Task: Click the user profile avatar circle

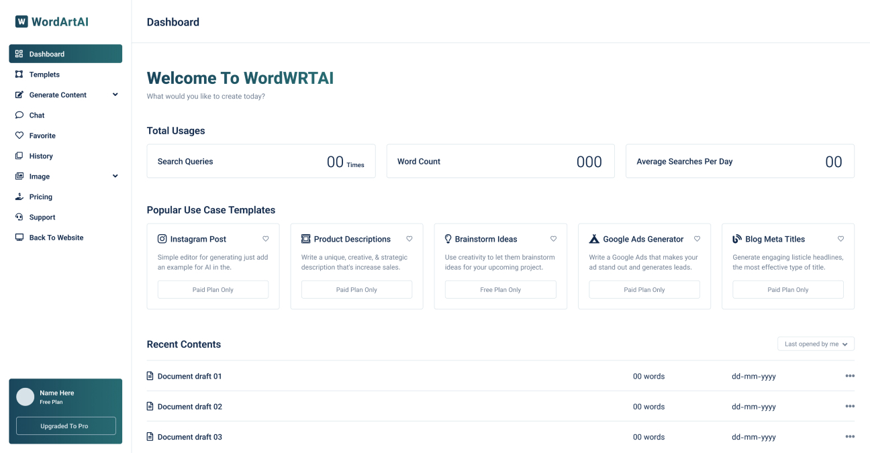Action: click(25, 397)
